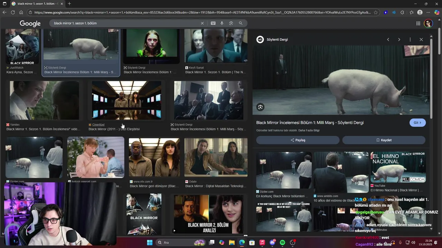Open Black Mirror 2. Bölüm Analizi video
The width and height of the screenshot is (442, 248).
pos(208,214)
